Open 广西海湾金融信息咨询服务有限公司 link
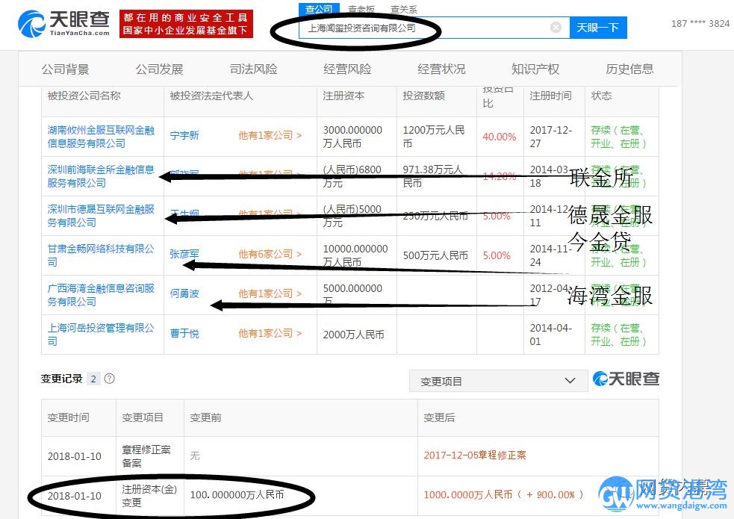The image size is (734, 519). click(101, 295)
